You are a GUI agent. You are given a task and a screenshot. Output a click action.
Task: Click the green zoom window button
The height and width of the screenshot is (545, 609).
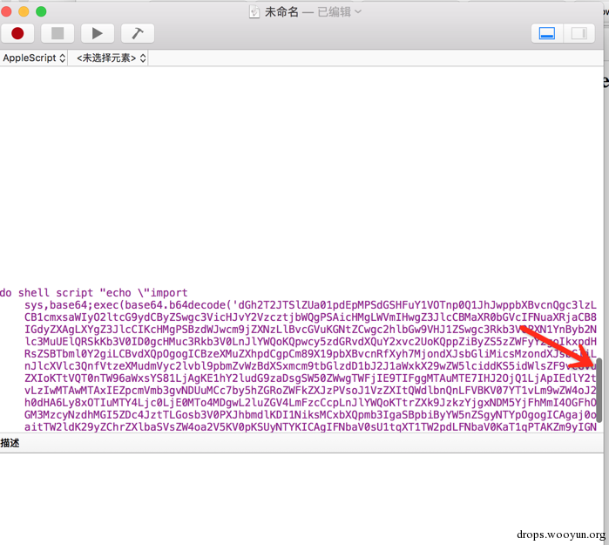click(41, 11)
